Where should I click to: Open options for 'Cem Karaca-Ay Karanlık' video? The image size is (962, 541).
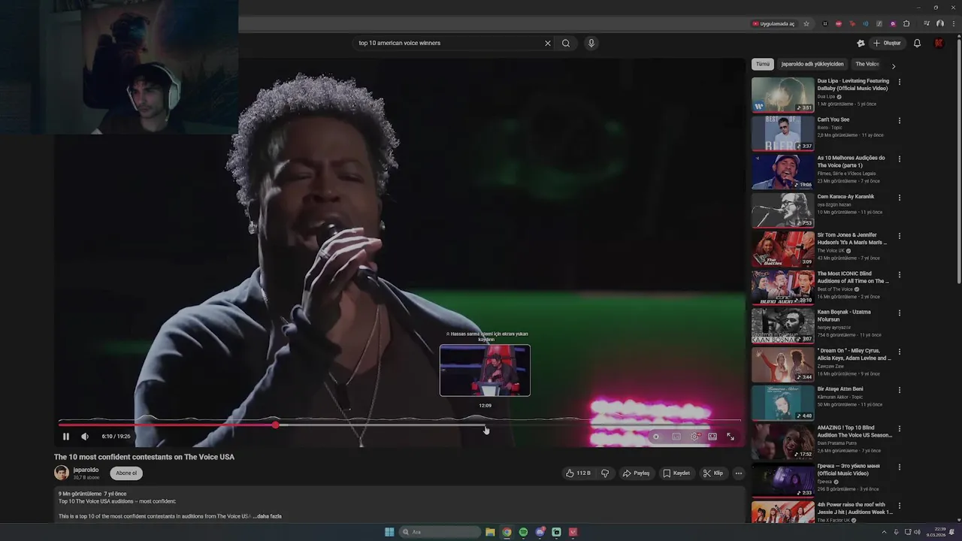pyautogui.click(x=900, y=198)
